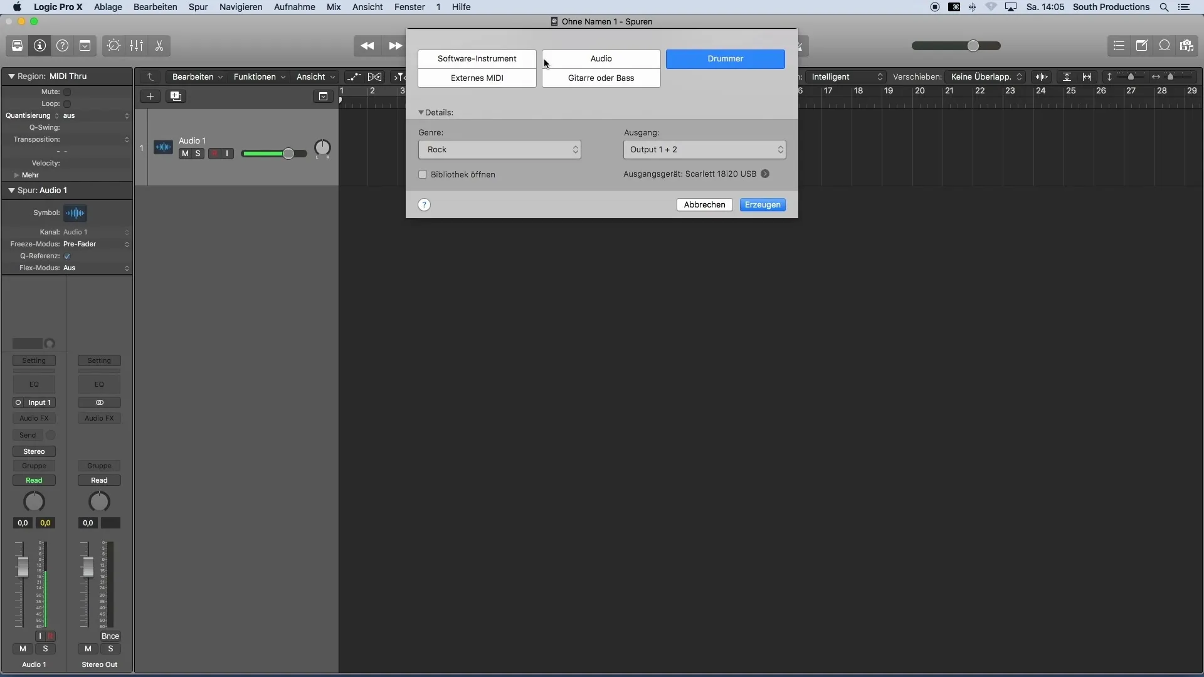Click the track hierarchy up-arrow button
The image size is (1204, 677).
(150, 76)
